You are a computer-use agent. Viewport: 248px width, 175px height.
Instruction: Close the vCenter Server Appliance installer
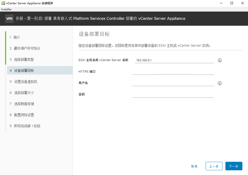243,3
